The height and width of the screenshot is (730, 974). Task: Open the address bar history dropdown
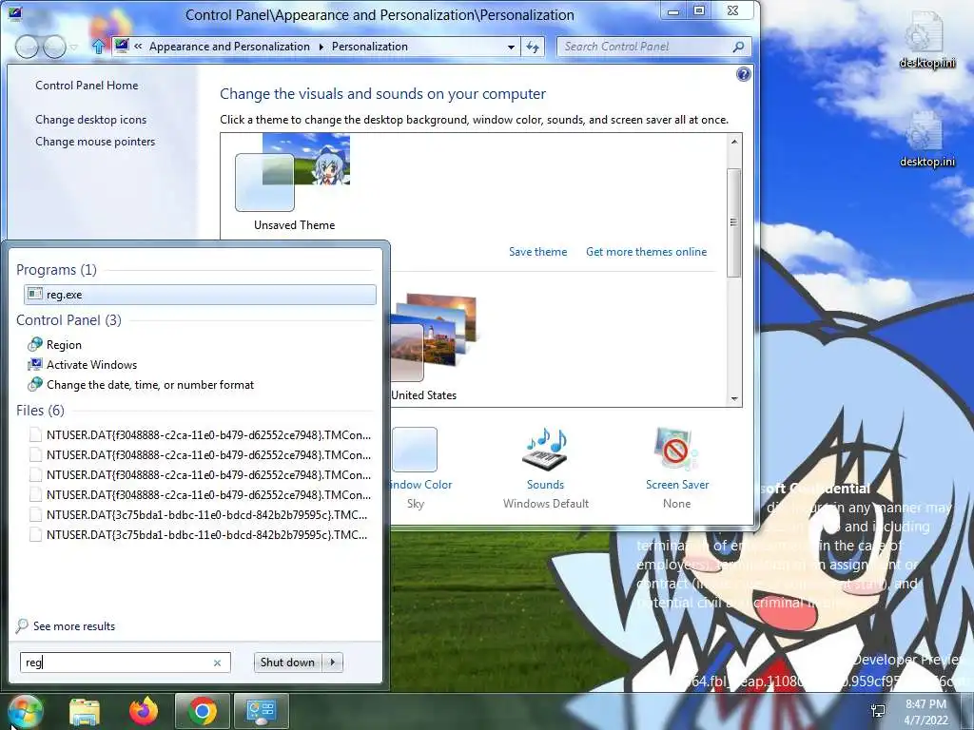pyautogui.click(x=511, y=47)
